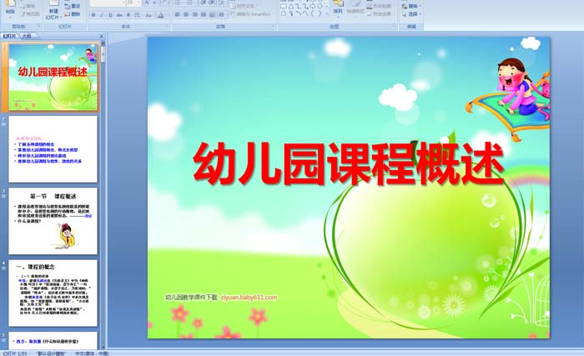584x356 pixels.
Task: Toggle Strikethrough (abc) formatting
Action: 119,15
